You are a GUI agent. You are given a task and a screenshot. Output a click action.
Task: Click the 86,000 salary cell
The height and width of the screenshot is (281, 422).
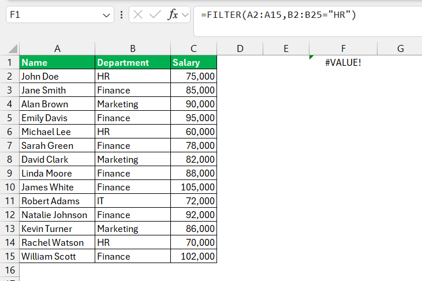(x=193, y=228)
